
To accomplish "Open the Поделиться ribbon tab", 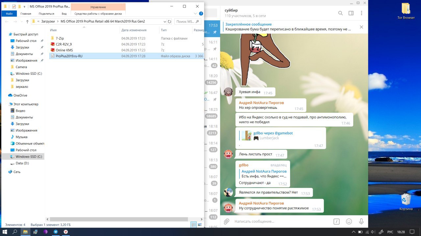I will click(46, 14).
